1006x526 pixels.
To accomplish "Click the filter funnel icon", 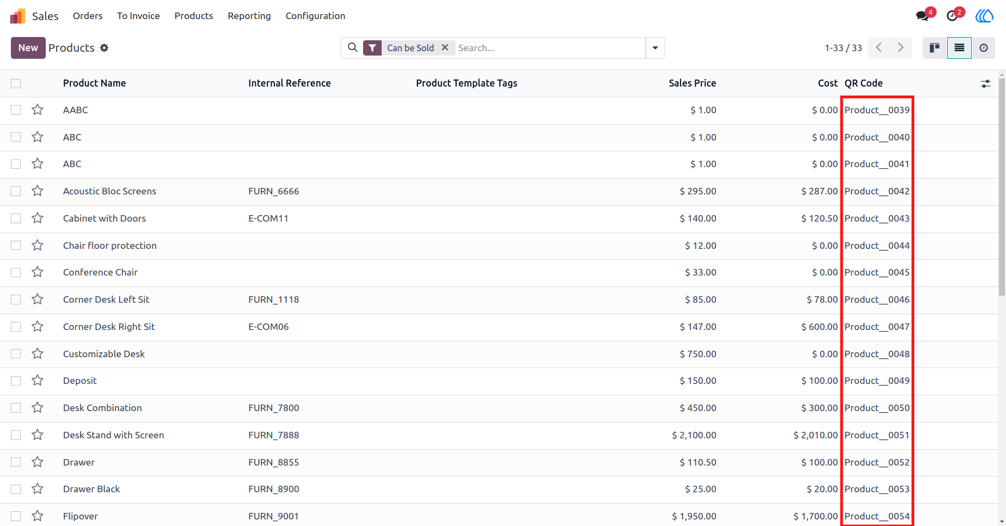I will [372, 48].
